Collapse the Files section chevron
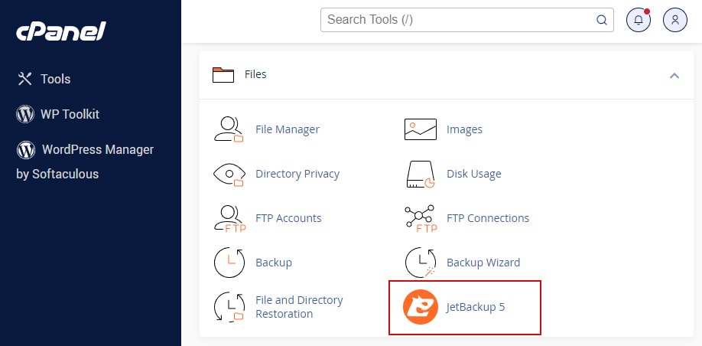 coord(674,75)
